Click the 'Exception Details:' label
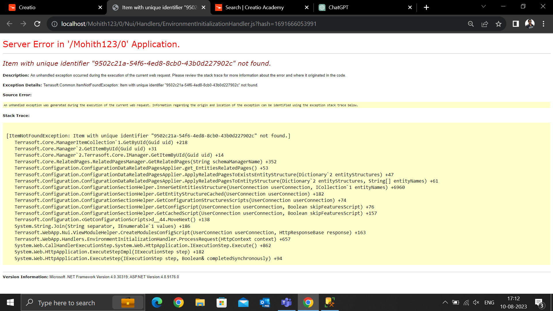Screen dimensions: 553x311 (22, 85)
